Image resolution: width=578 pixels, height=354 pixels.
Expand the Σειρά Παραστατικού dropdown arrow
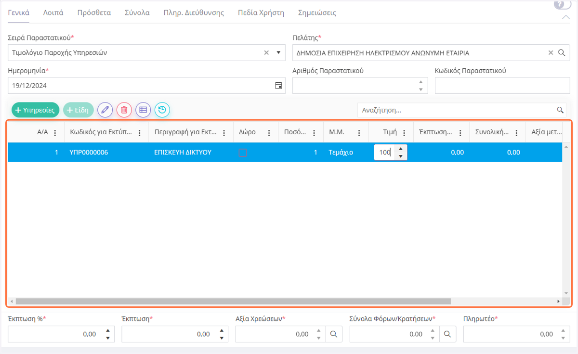click(x=278, y=53)
